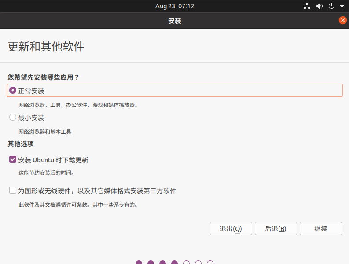The image size is (349, 264).
Task: Open the clock showing Aug 23 07:12
Action: click(174, 6)
